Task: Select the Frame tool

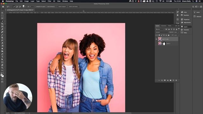Action: 2,27
